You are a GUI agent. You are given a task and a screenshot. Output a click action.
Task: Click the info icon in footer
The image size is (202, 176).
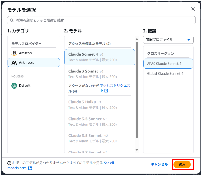coord(9,163)
